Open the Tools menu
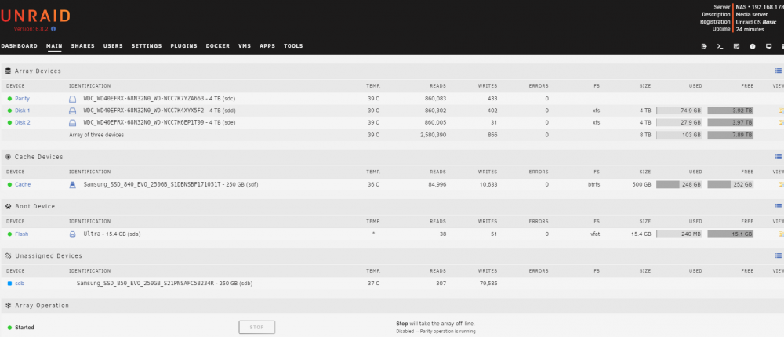Image resolution: width=784 pixels, height=337 pixels. tap(293, 46)
